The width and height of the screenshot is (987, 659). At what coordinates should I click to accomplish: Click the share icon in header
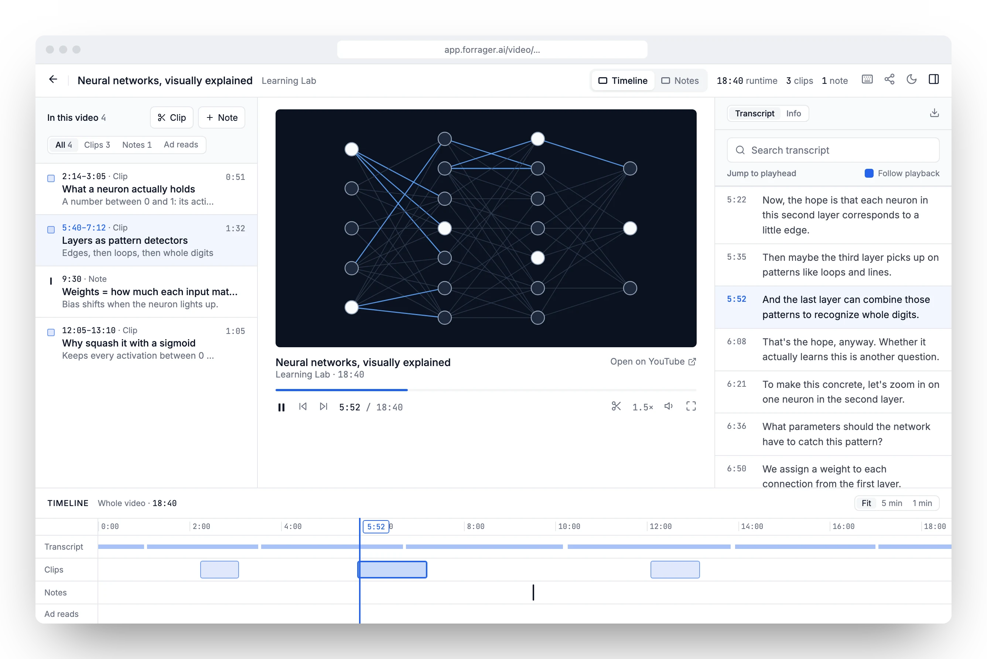[889, 79]
